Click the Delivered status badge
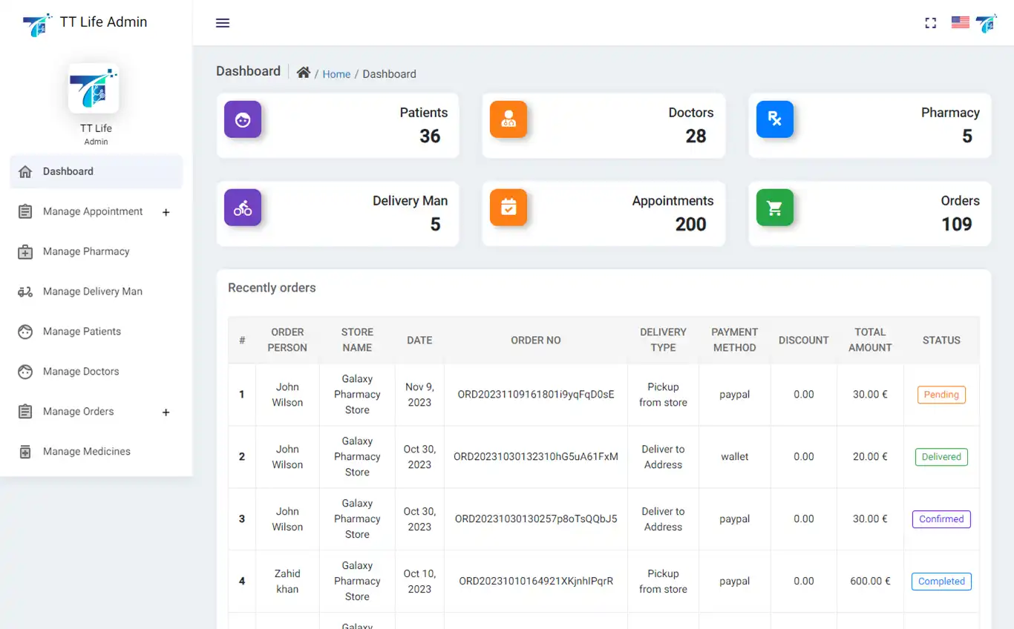 pos(941,457)
